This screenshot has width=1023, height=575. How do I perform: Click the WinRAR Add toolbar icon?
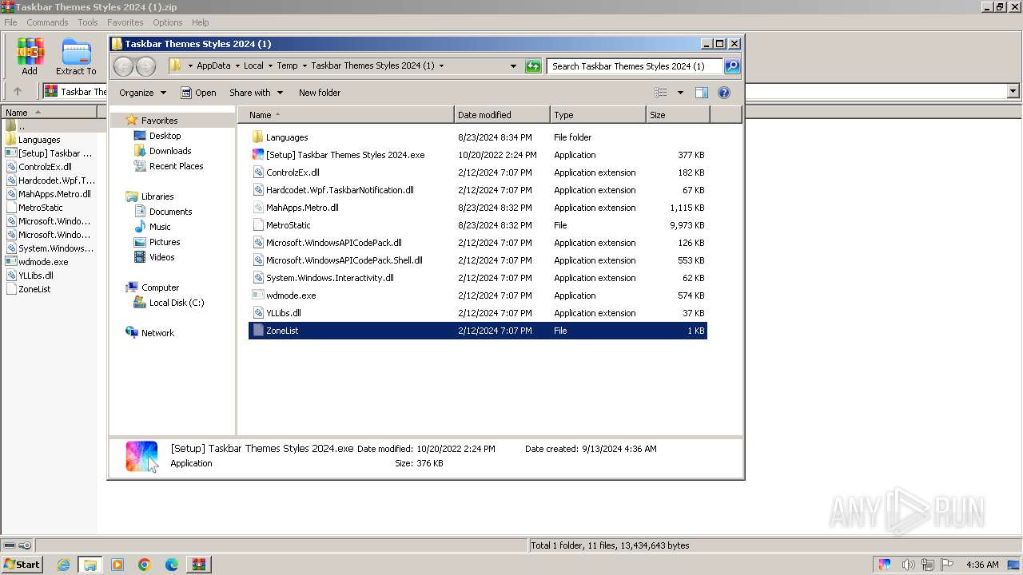coord(30,56)
